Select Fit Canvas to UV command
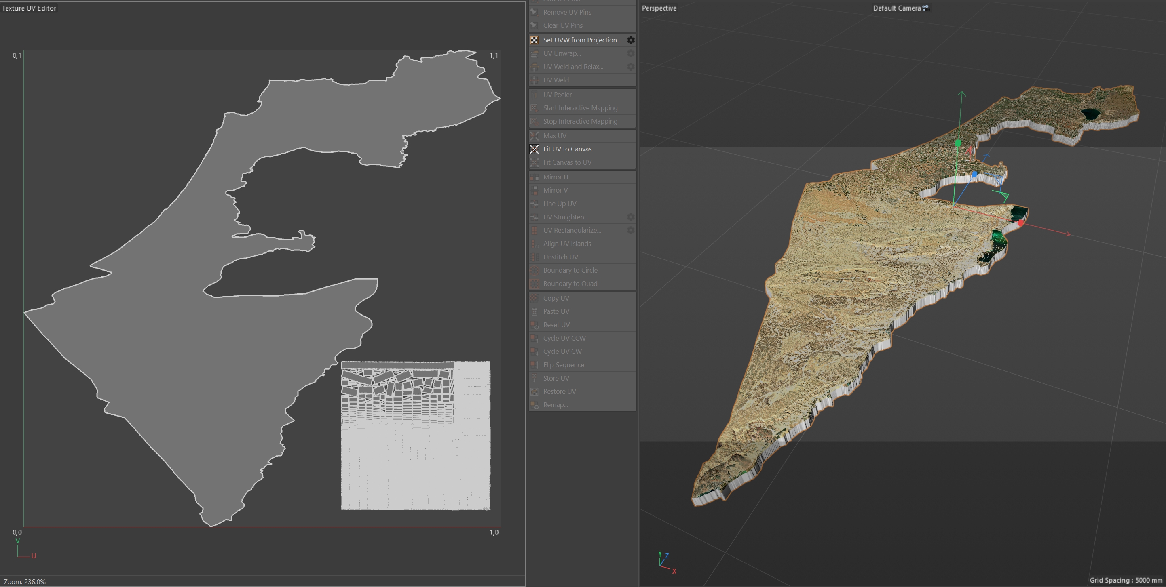Image resolution: width=1166 pixels, height=587 pixels. point(567,162)
